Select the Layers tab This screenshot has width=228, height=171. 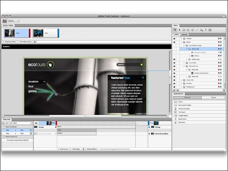[x=176, y=35]
